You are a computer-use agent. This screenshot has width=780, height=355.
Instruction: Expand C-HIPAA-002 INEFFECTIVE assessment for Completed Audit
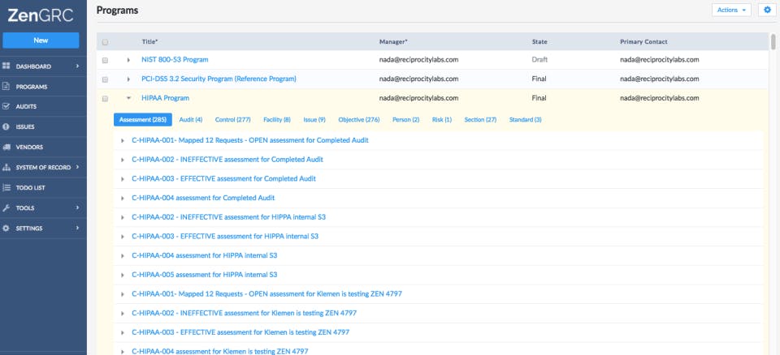tap(123, 160)
